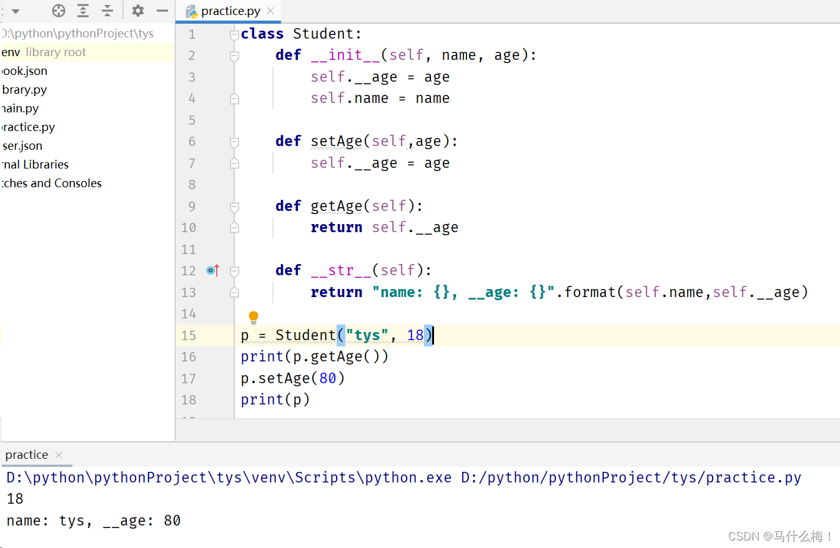The height and width of the screenshot is (548, 840).
Task: Open the project panel Settings gear icon
Action: tap(137, 11)
